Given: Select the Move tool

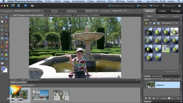Looking at the screenshot, I should pyautogui.click(x=2, y=17).
